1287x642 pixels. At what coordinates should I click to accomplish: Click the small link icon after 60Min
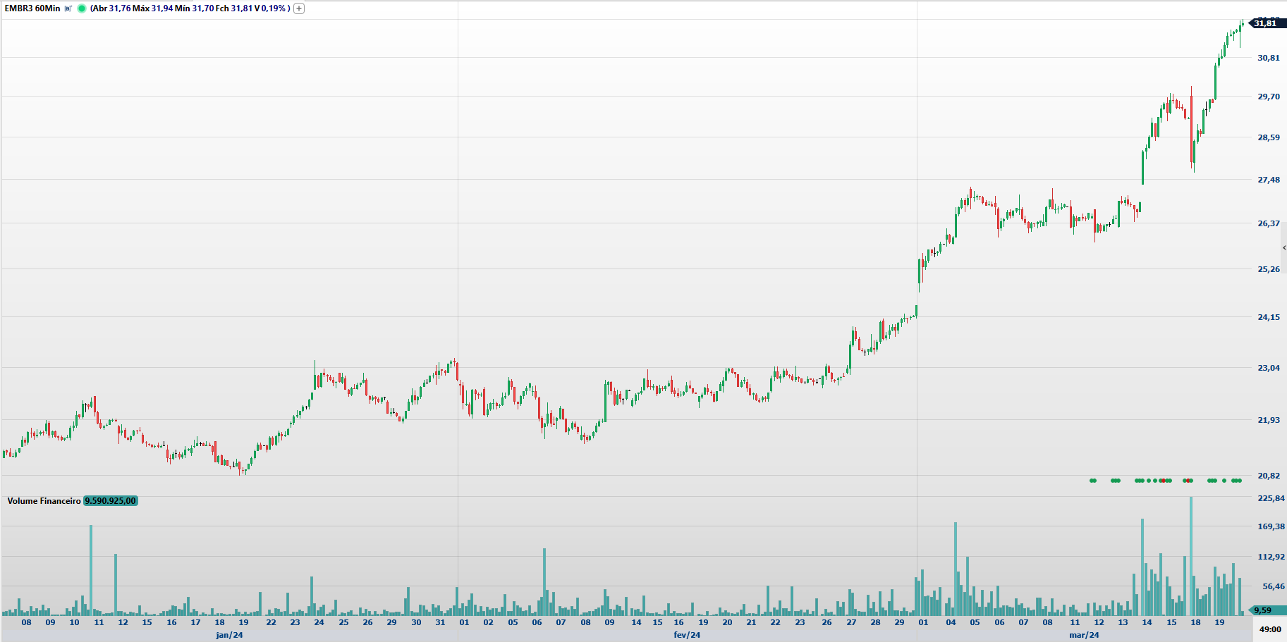(68, 8)
